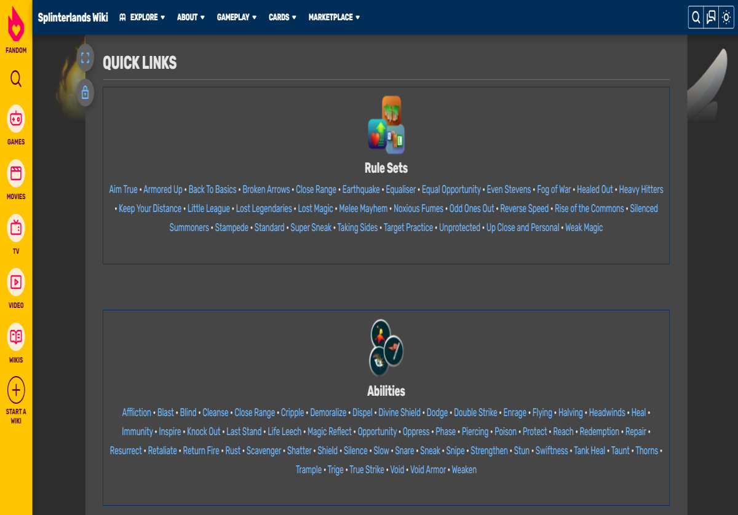Open the Splinterlands Wiki title link
The height and width of the screenshot is (515, 738).
click(x=73, y=17)
